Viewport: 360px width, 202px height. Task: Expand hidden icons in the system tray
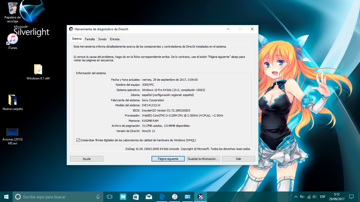(296, 196)
